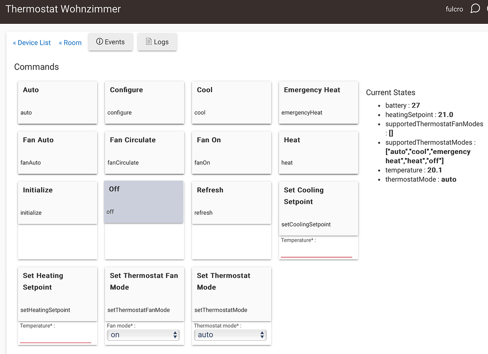
Task: Submit the Set Heating Setpoint command
Action: [57, 293]
